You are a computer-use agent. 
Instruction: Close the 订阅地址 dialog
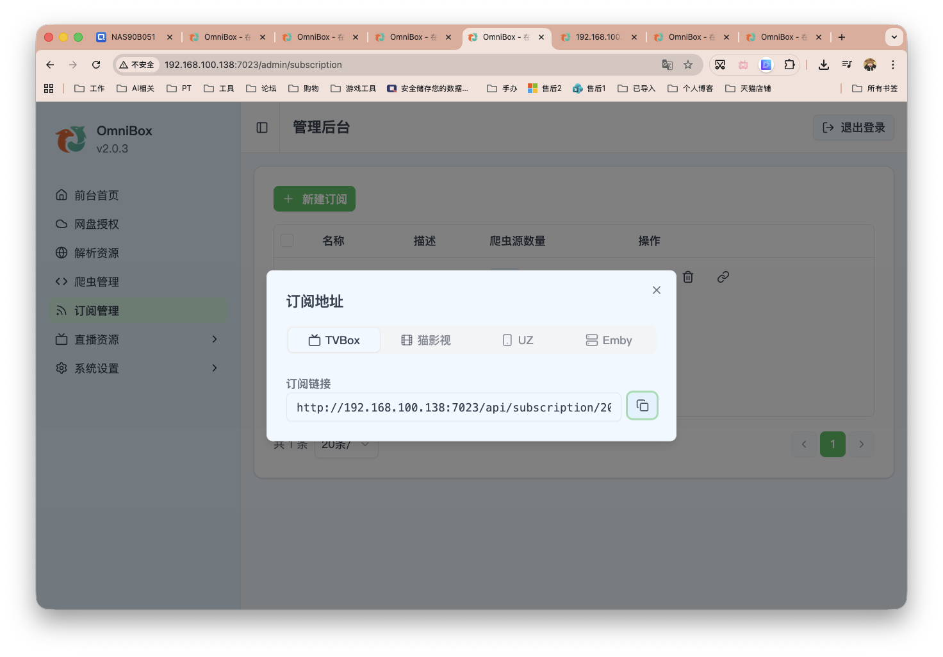656,290
